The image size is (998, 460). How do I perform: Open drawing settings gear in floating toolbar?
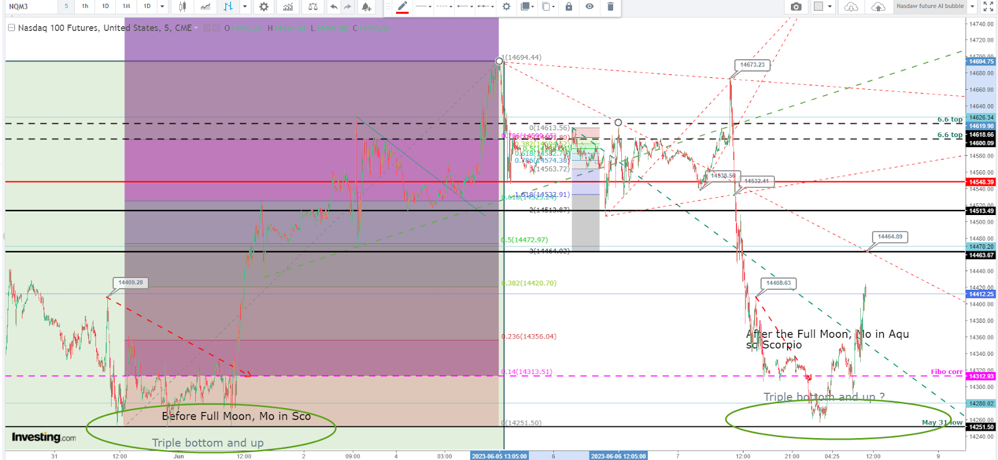point(506,6)
